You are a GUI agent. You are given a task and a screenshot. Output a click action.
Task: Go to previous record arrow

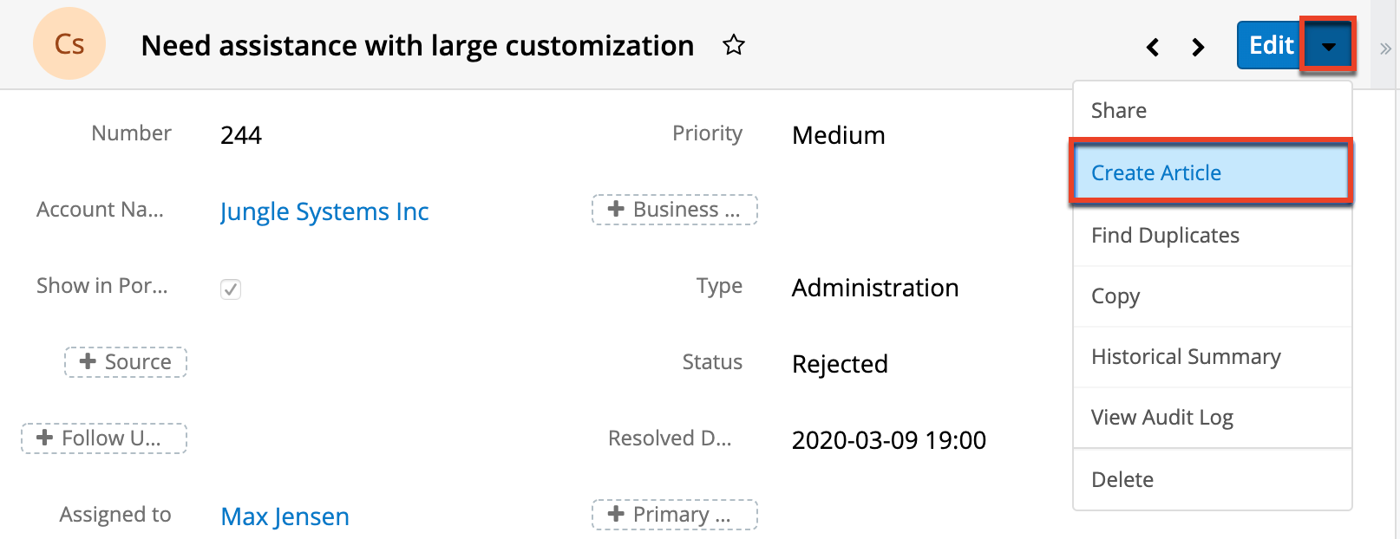pos(1153,47)
